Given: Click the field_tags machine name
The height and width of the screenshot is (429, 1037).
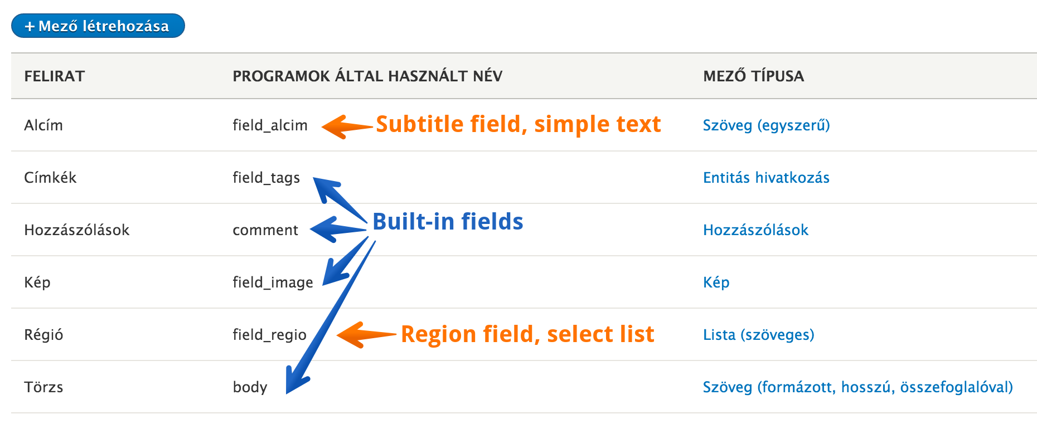Looking at the screenshot, I should click(x=266, y=178).
